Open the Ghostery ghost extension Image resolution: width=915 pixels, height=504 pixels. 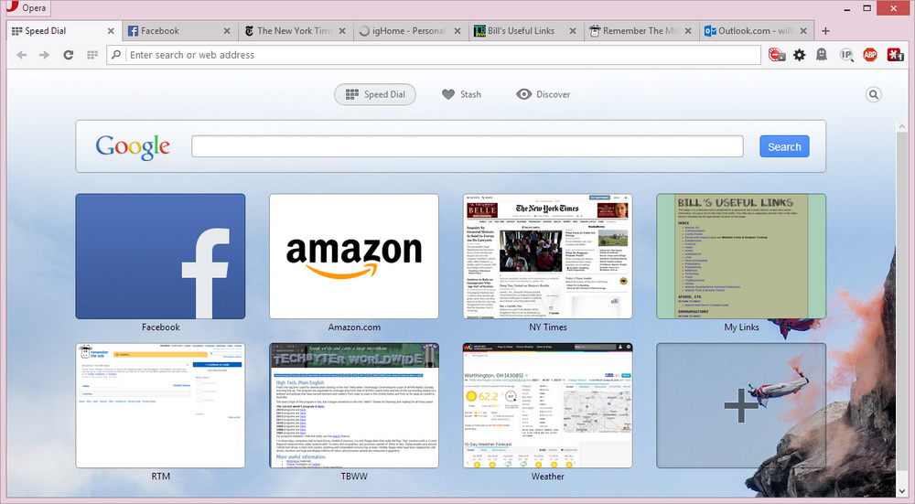coord(822,55)
